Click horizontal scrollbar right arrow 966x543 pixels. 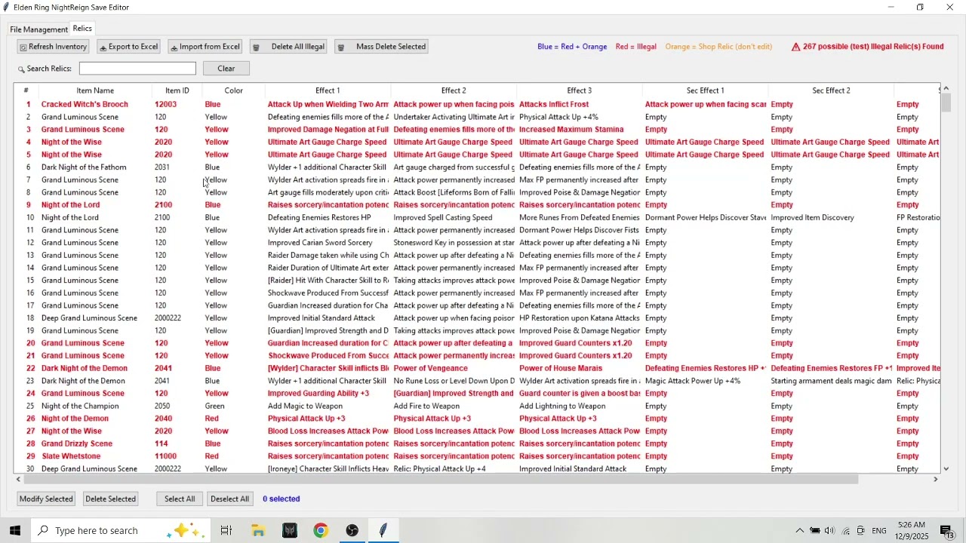tap(937, 480)
